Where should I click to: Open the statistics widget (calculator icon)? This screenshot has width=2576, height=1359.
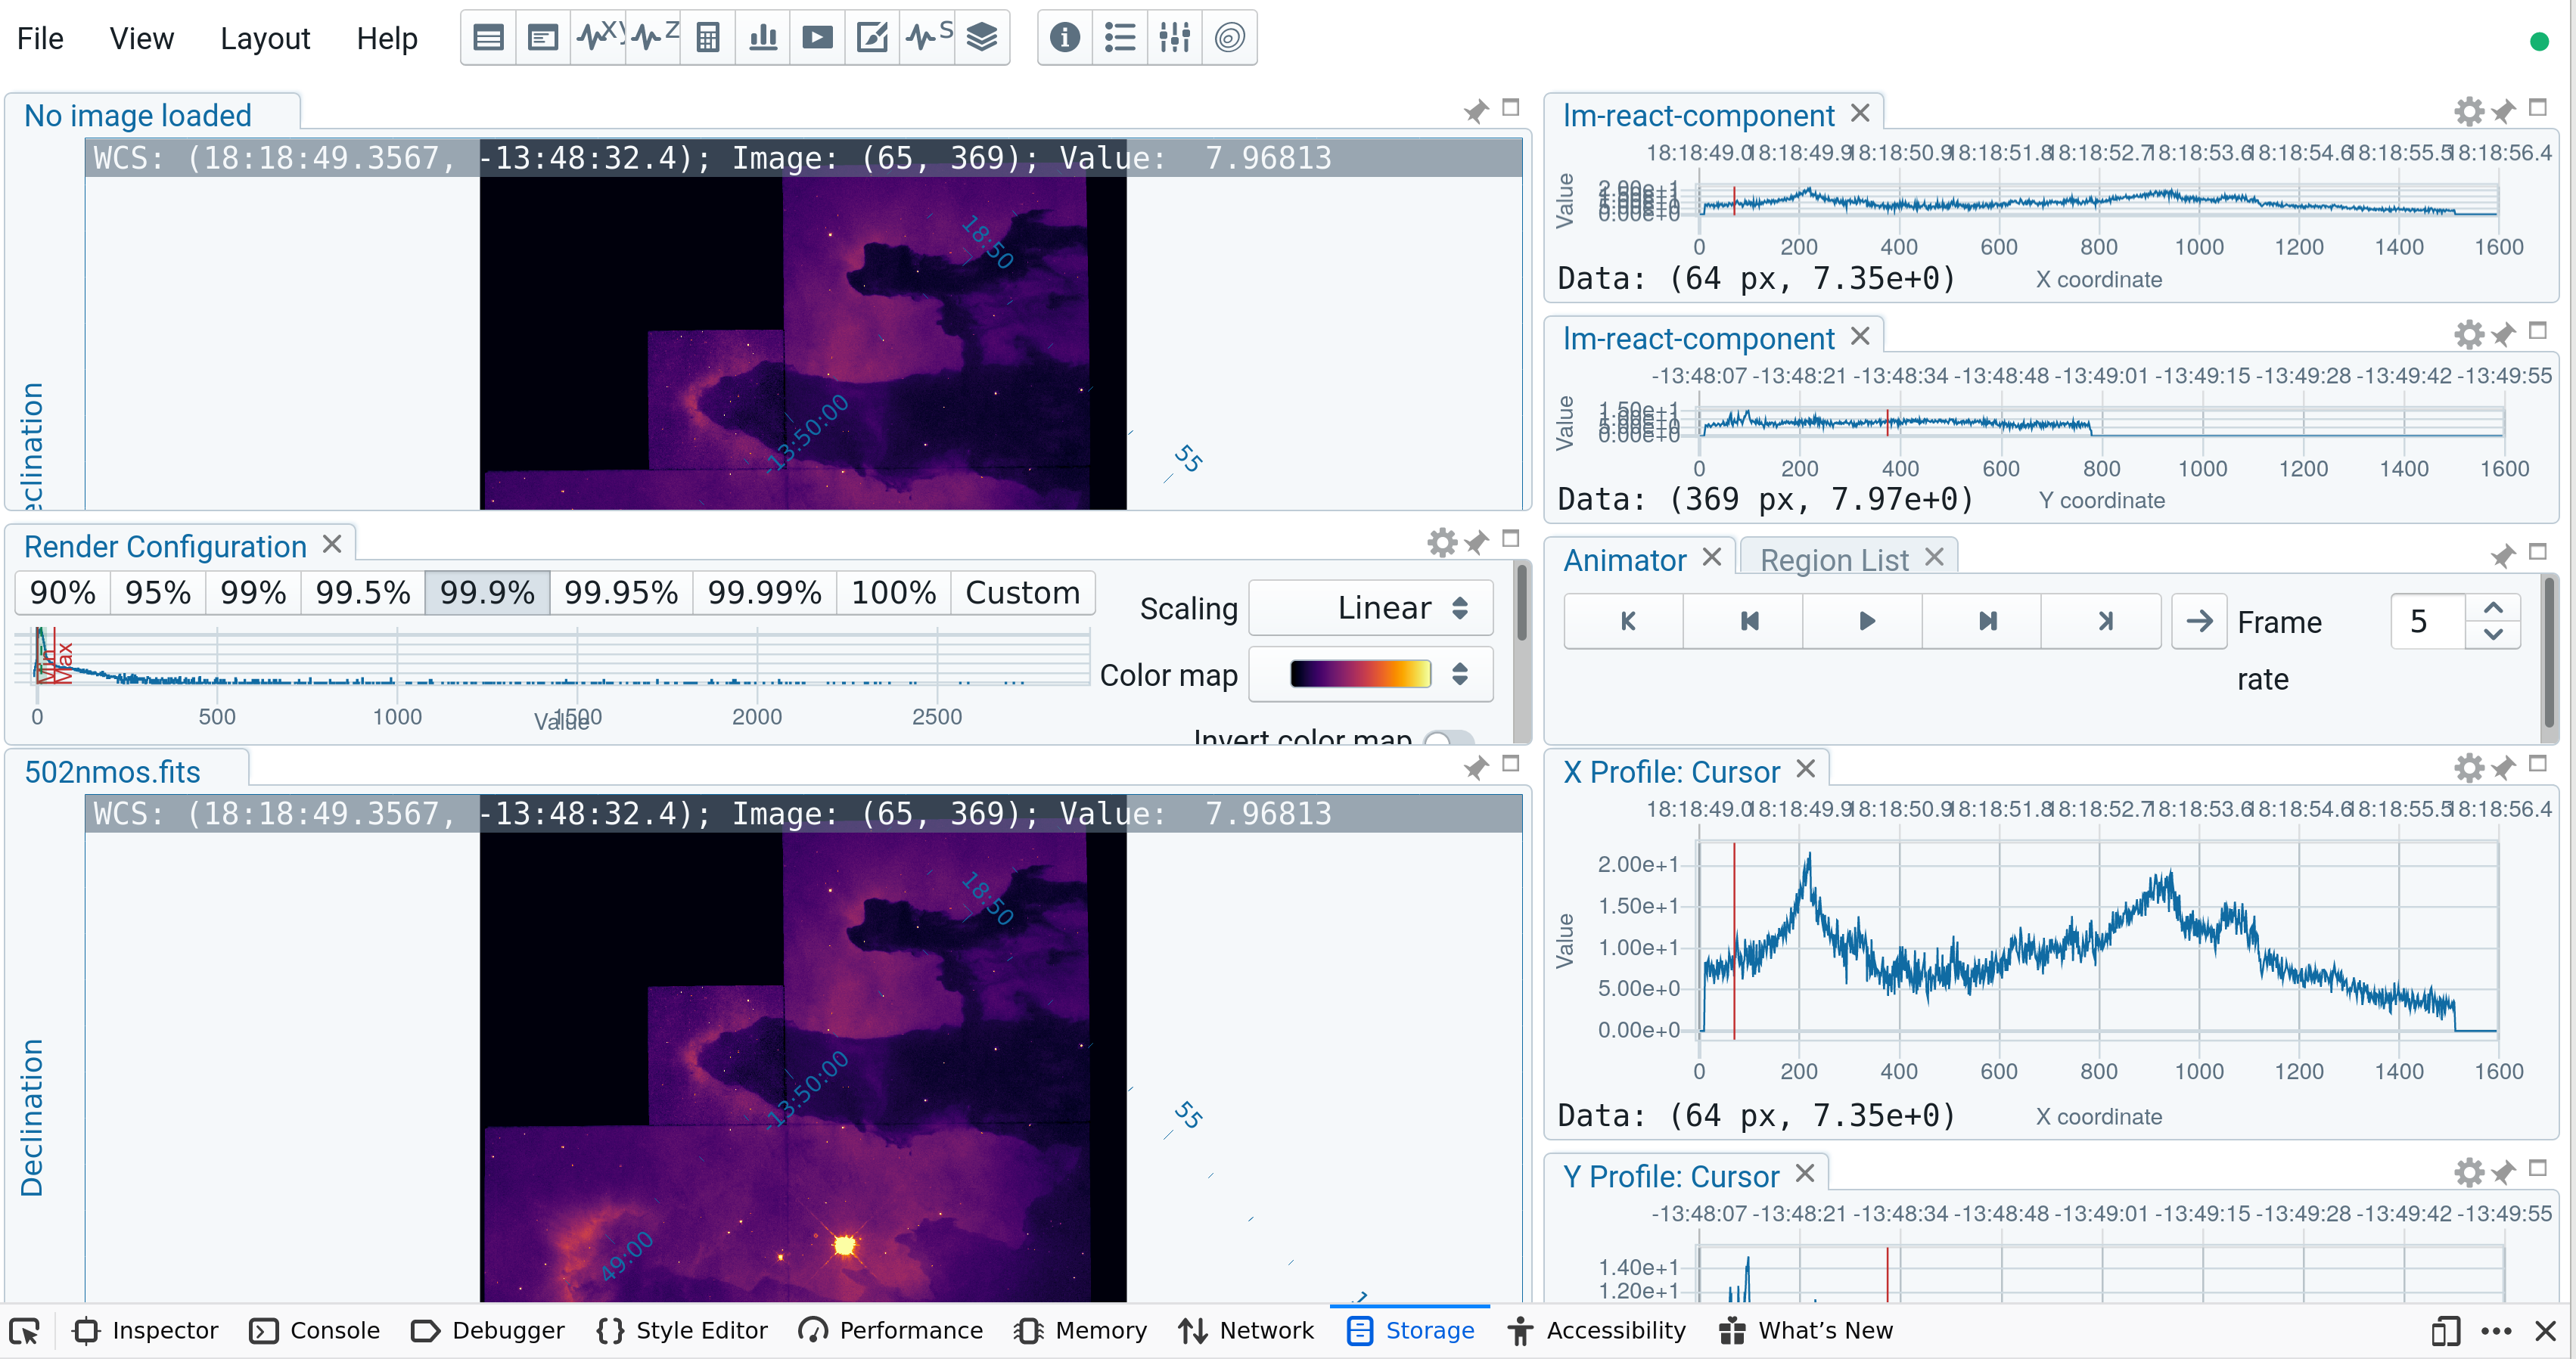point(708,37)
